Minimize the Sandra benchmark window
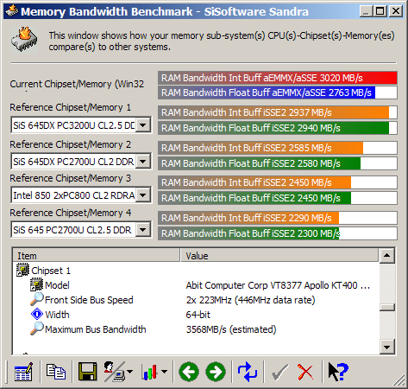The image size is (408, 389). [x=366, y=11]
